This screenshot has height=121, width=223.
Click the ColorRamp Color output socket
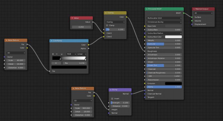(x=88, y=45)
